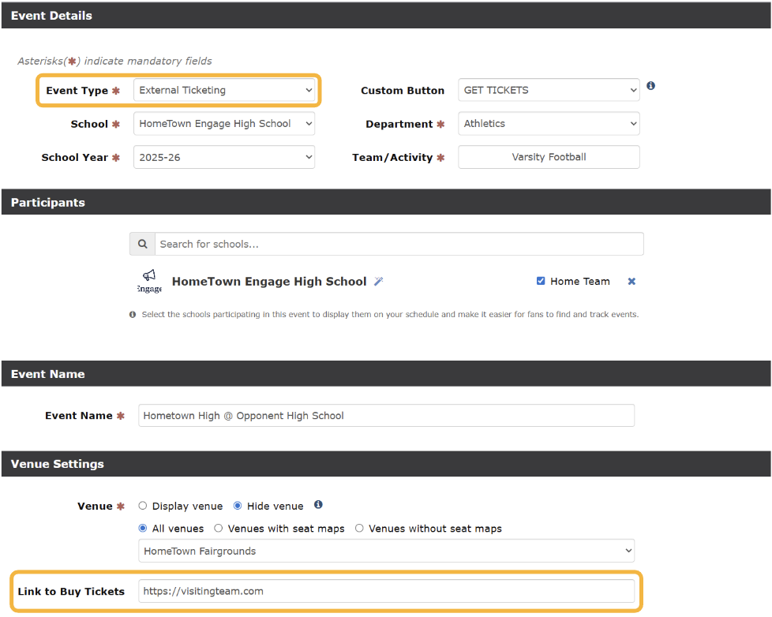Expand the School Year dropdown

(224, 157)
